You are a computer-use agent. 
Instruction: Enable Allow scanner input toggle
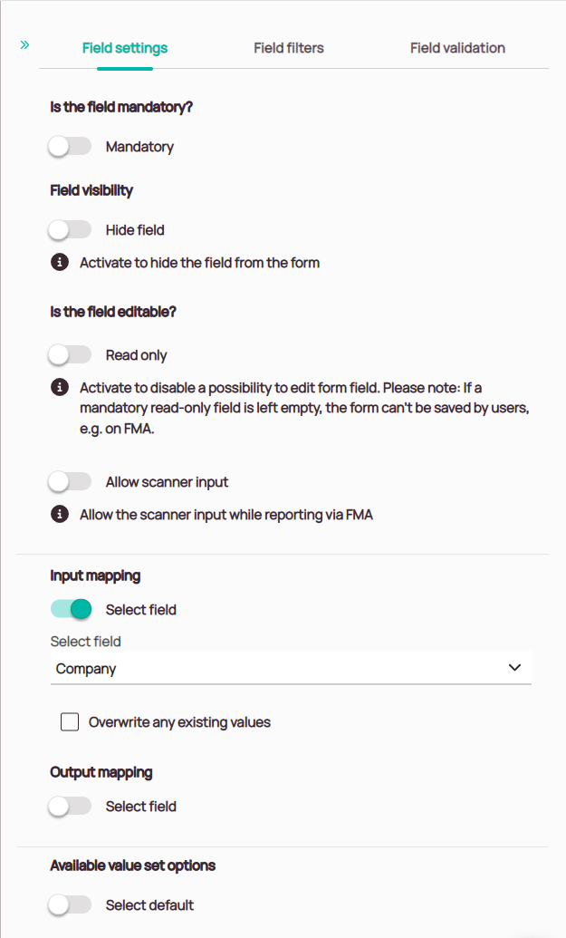(71, 482)
